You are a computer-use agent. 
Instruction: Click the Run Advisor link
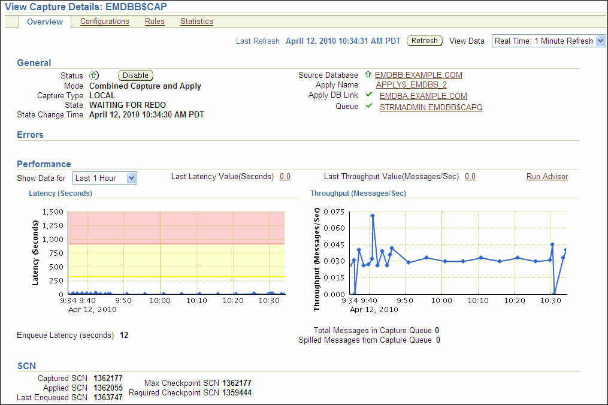tap(547, 177)
